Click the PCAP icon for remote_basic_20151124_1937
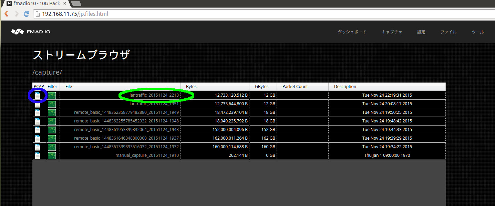495x206 pixels. tap(37, 138)
